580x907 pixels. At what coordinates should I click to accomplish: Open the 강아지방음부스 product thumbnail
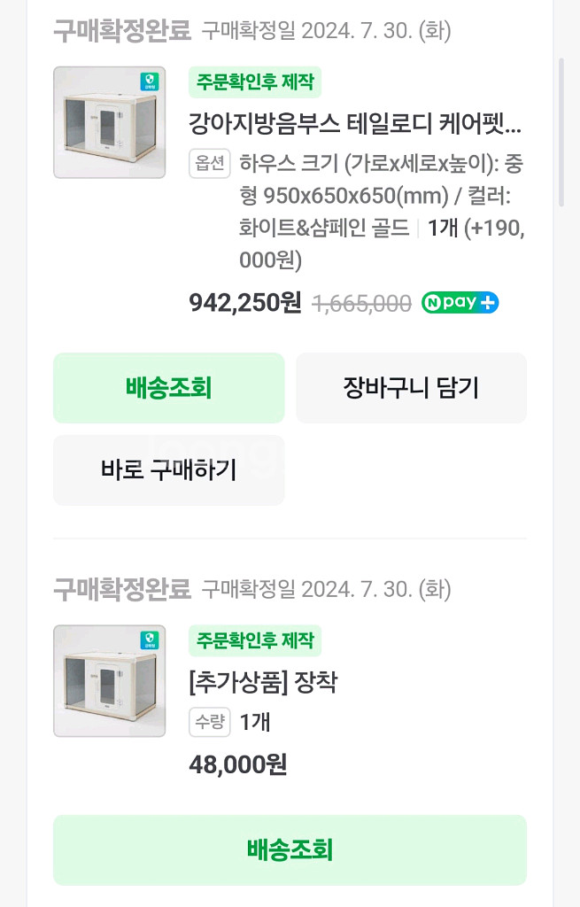(x=109, y=122)
